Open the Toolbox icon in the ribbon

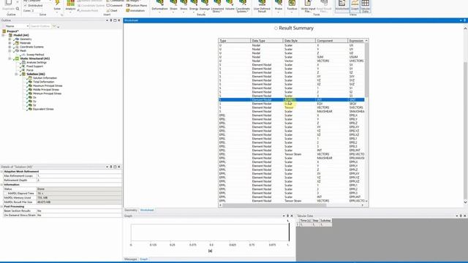292,3
